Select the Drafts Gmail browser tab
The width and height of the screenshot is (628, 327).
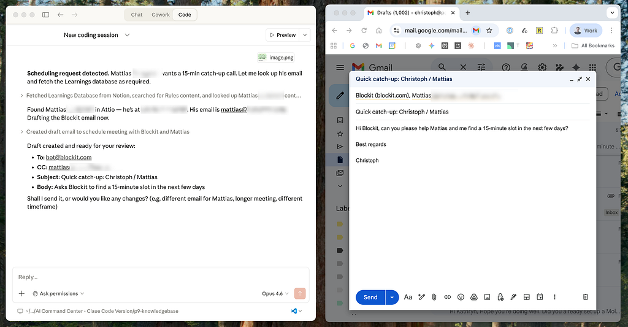coord(412,13)
